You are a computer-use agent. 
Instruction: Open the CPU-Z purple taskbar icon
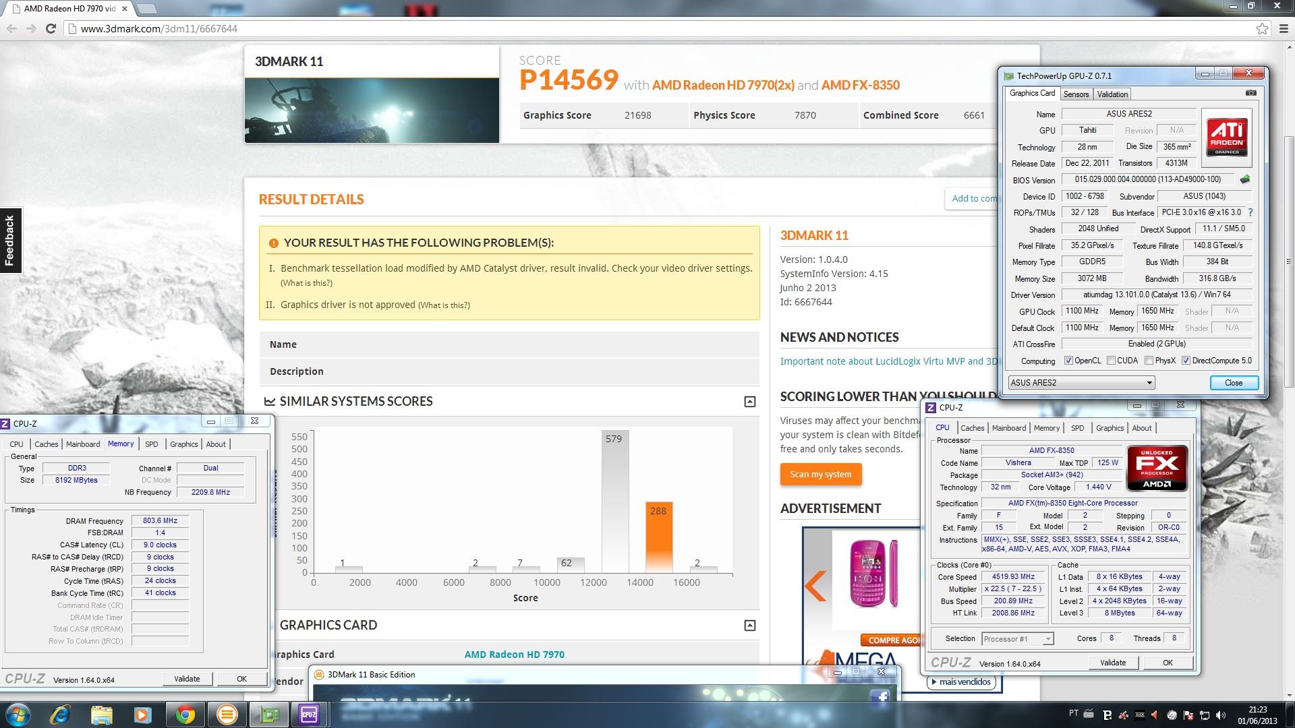click(309, 715)
